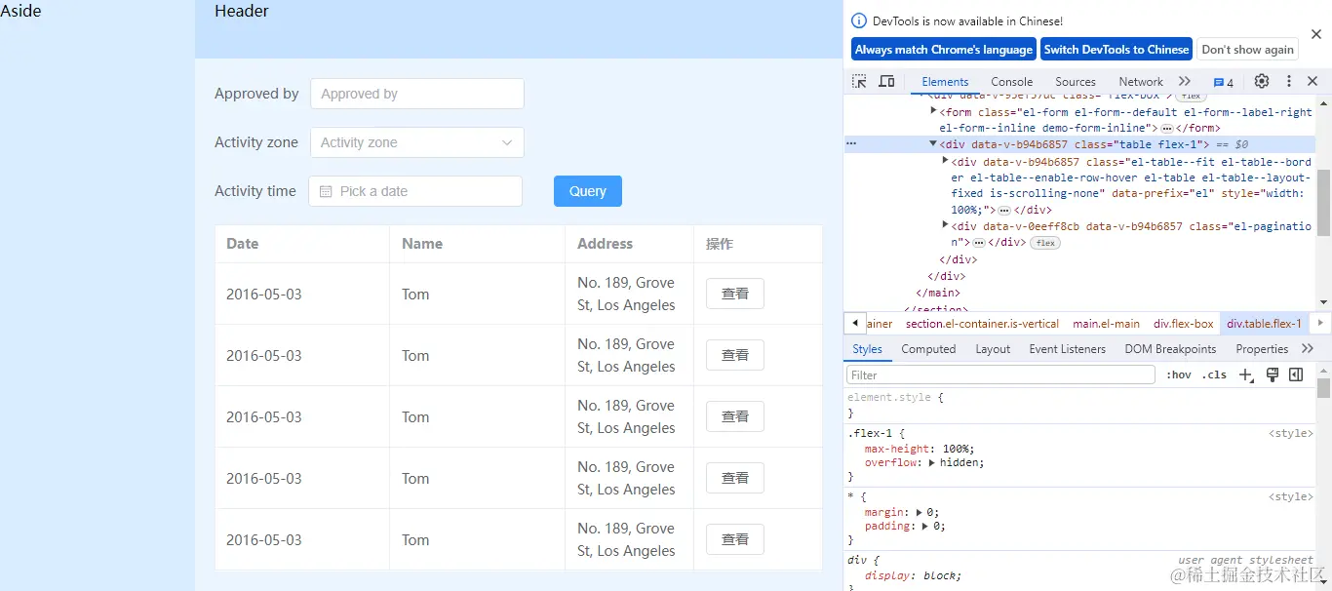Focus the Styles Filter input
Viewport: 1332px width, 591px height.
[1000, 375]
